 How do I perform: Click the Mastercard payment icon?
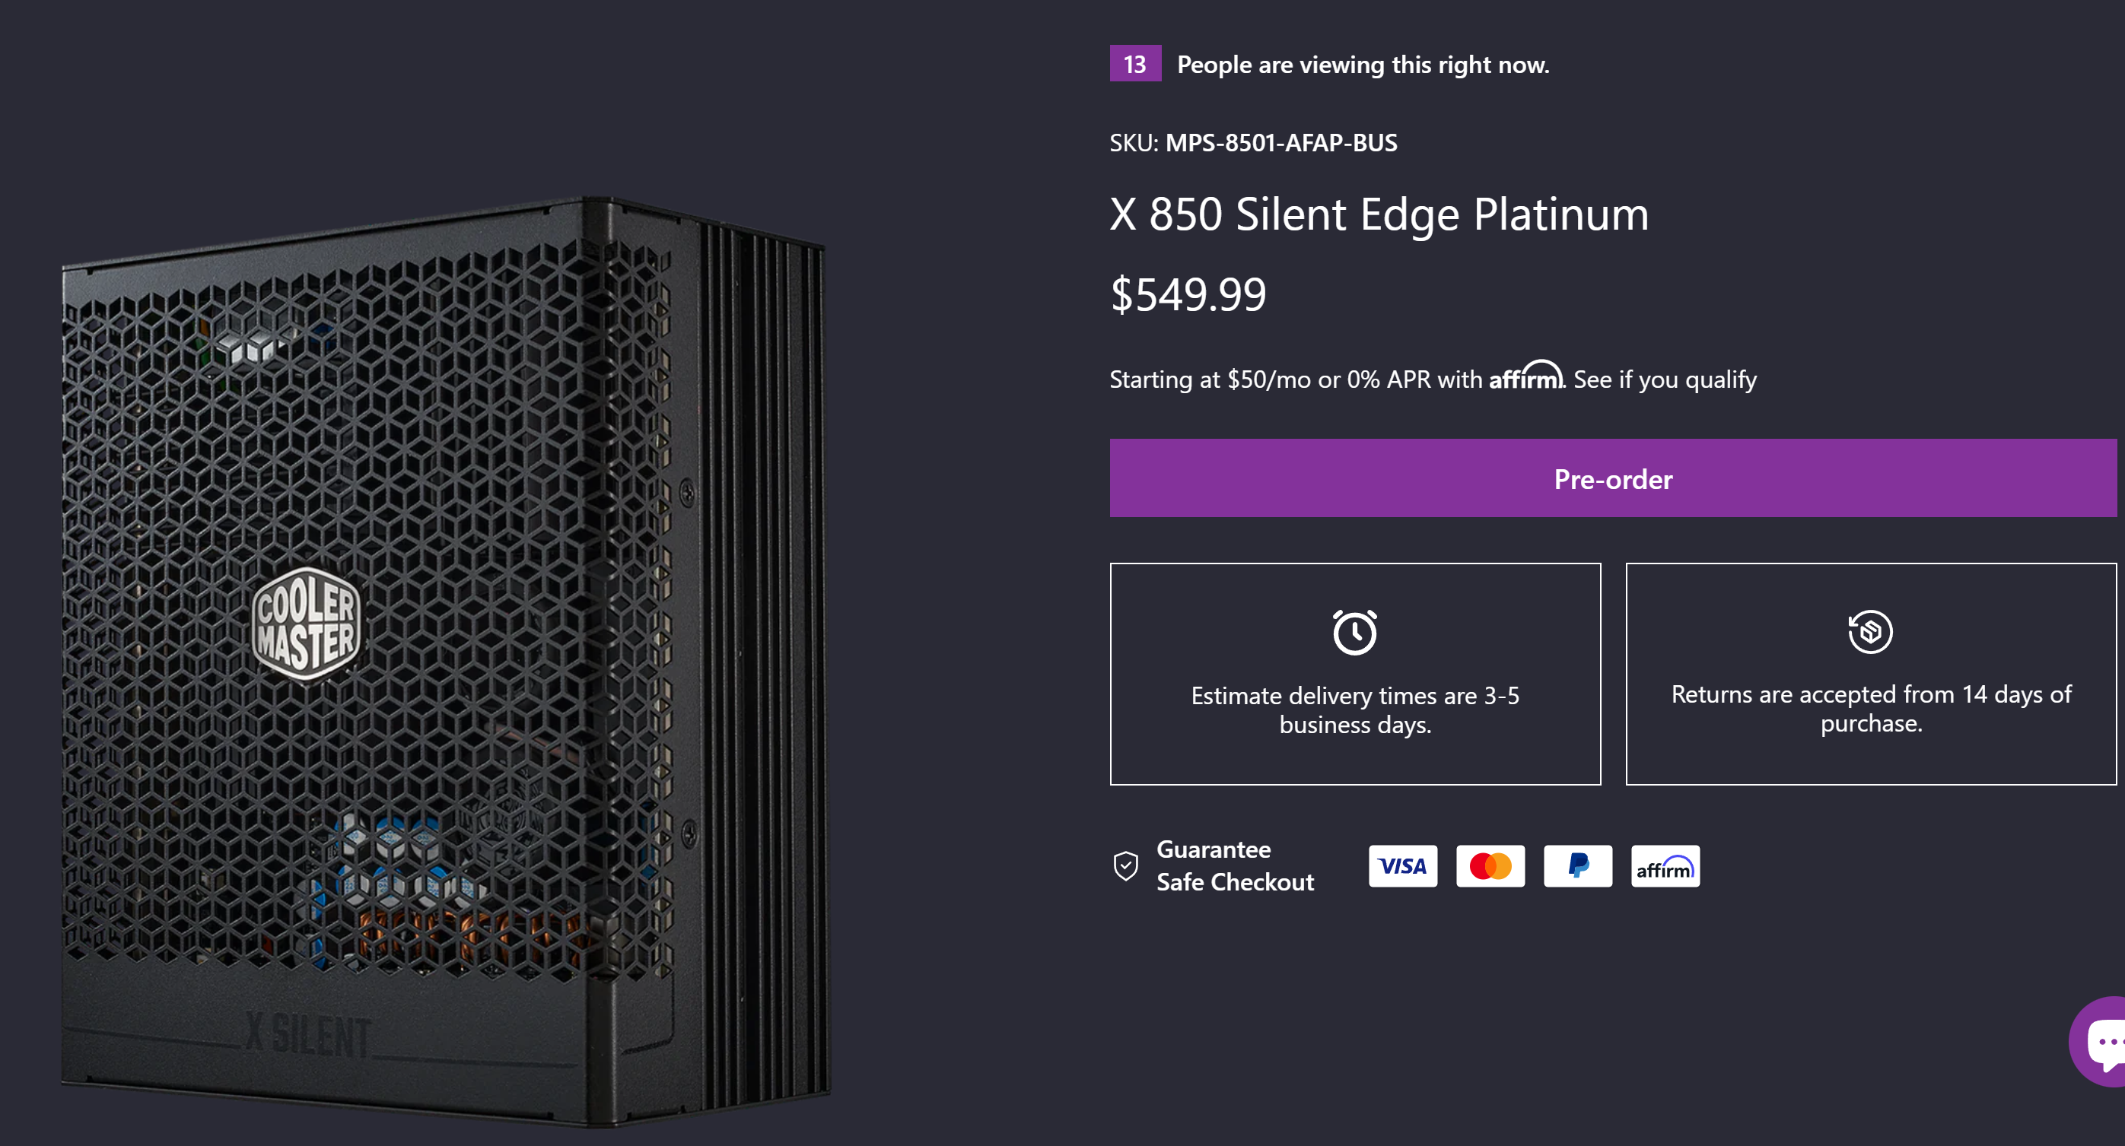coord(1490,865)
